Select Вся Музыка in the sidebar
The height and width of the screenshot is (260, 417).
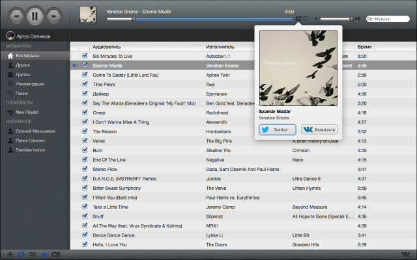pos(35,56)
